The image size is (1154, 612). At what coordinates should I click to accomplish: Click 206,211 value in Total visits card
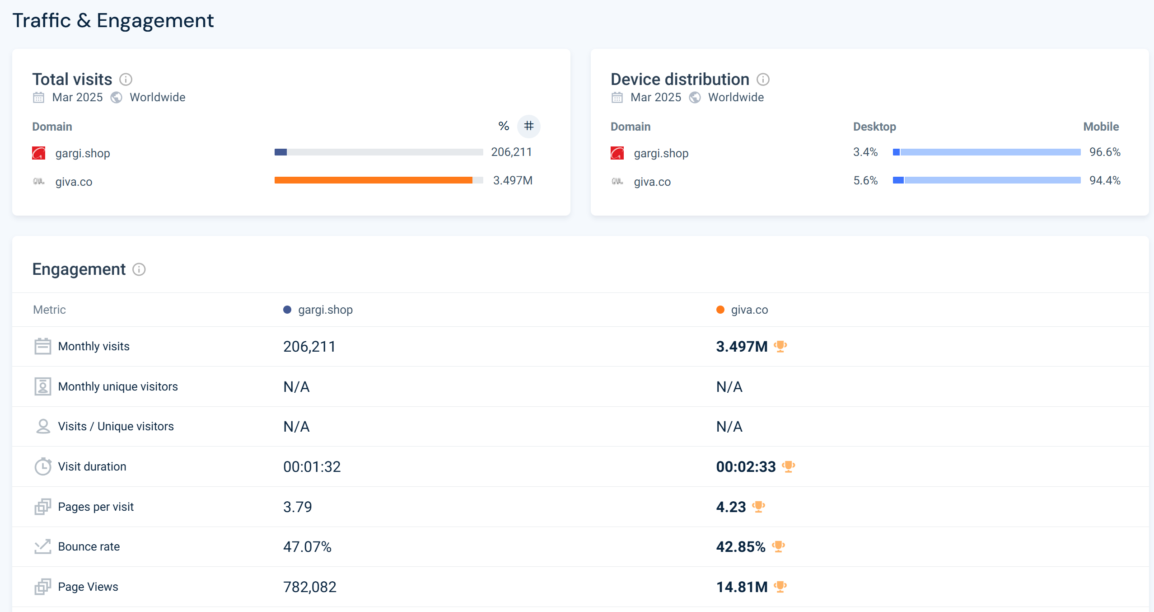[511, 152]
